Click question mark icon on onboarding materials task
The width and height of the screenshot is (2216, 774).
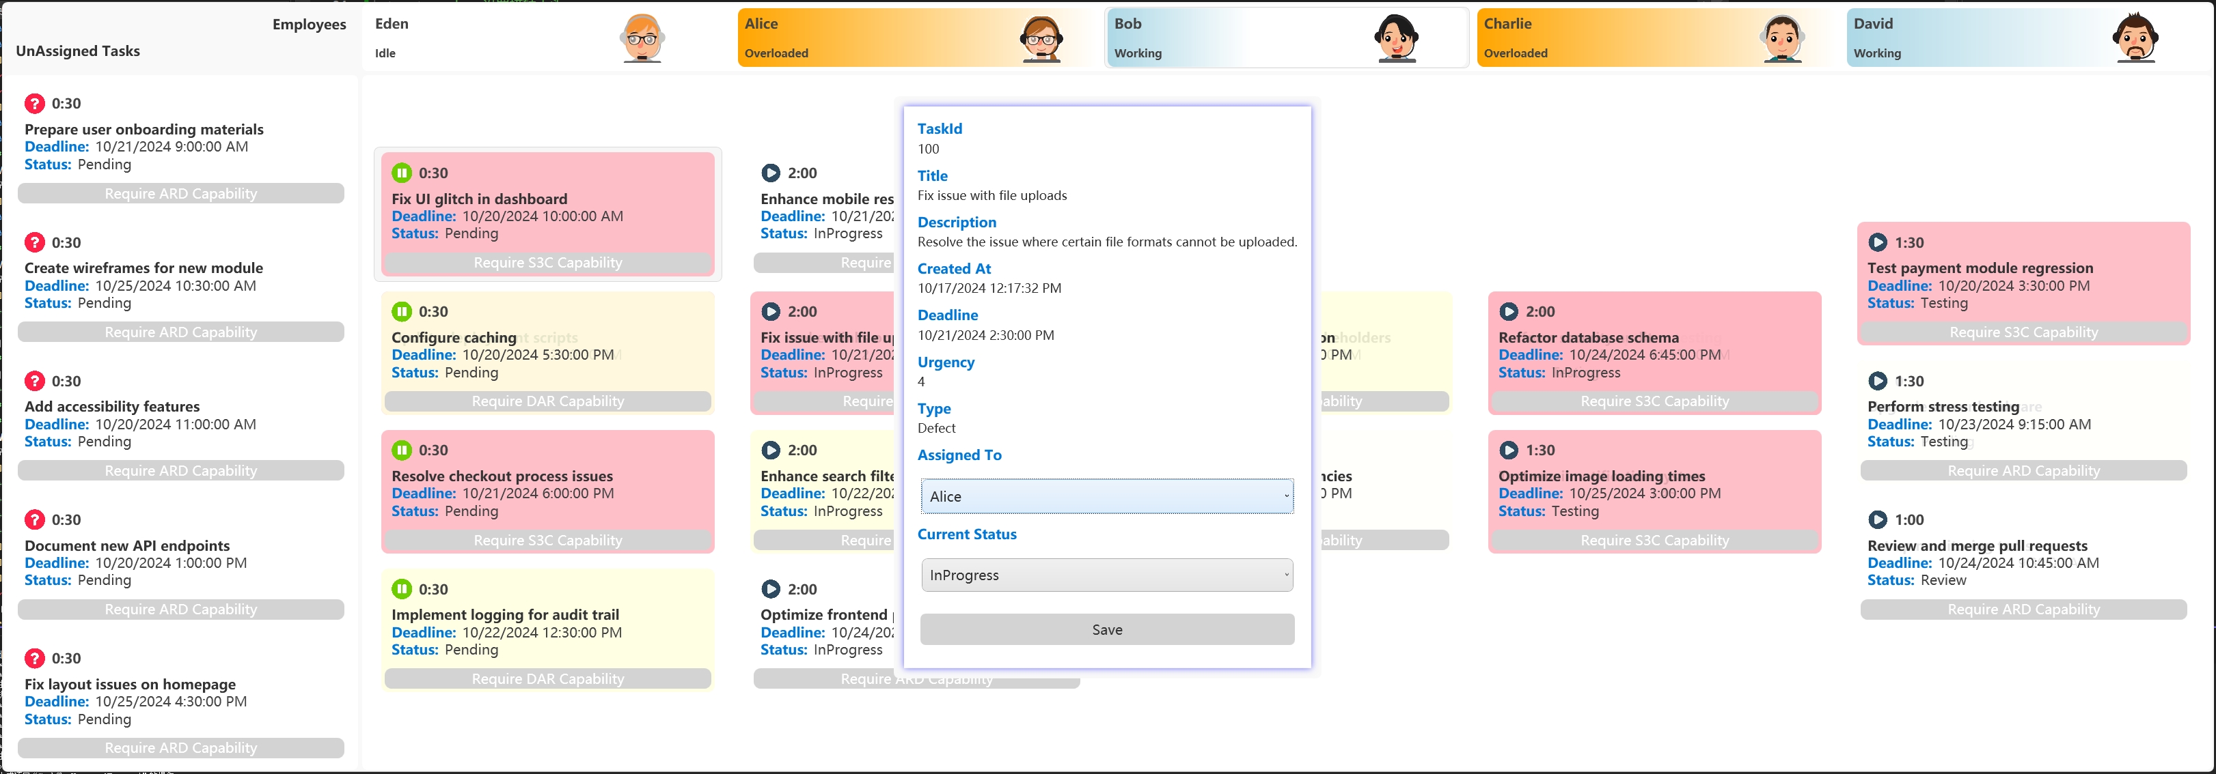[34, 103]
